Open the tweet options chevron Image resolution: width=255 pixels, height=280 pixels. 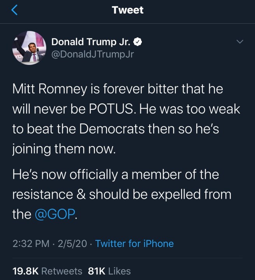[240, 42]
